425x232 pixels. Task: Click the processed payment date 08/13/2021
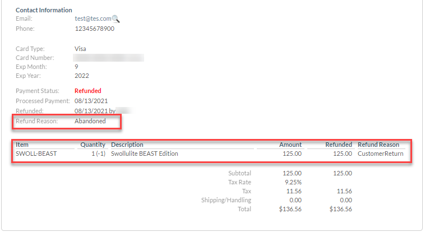click(91, 101)
